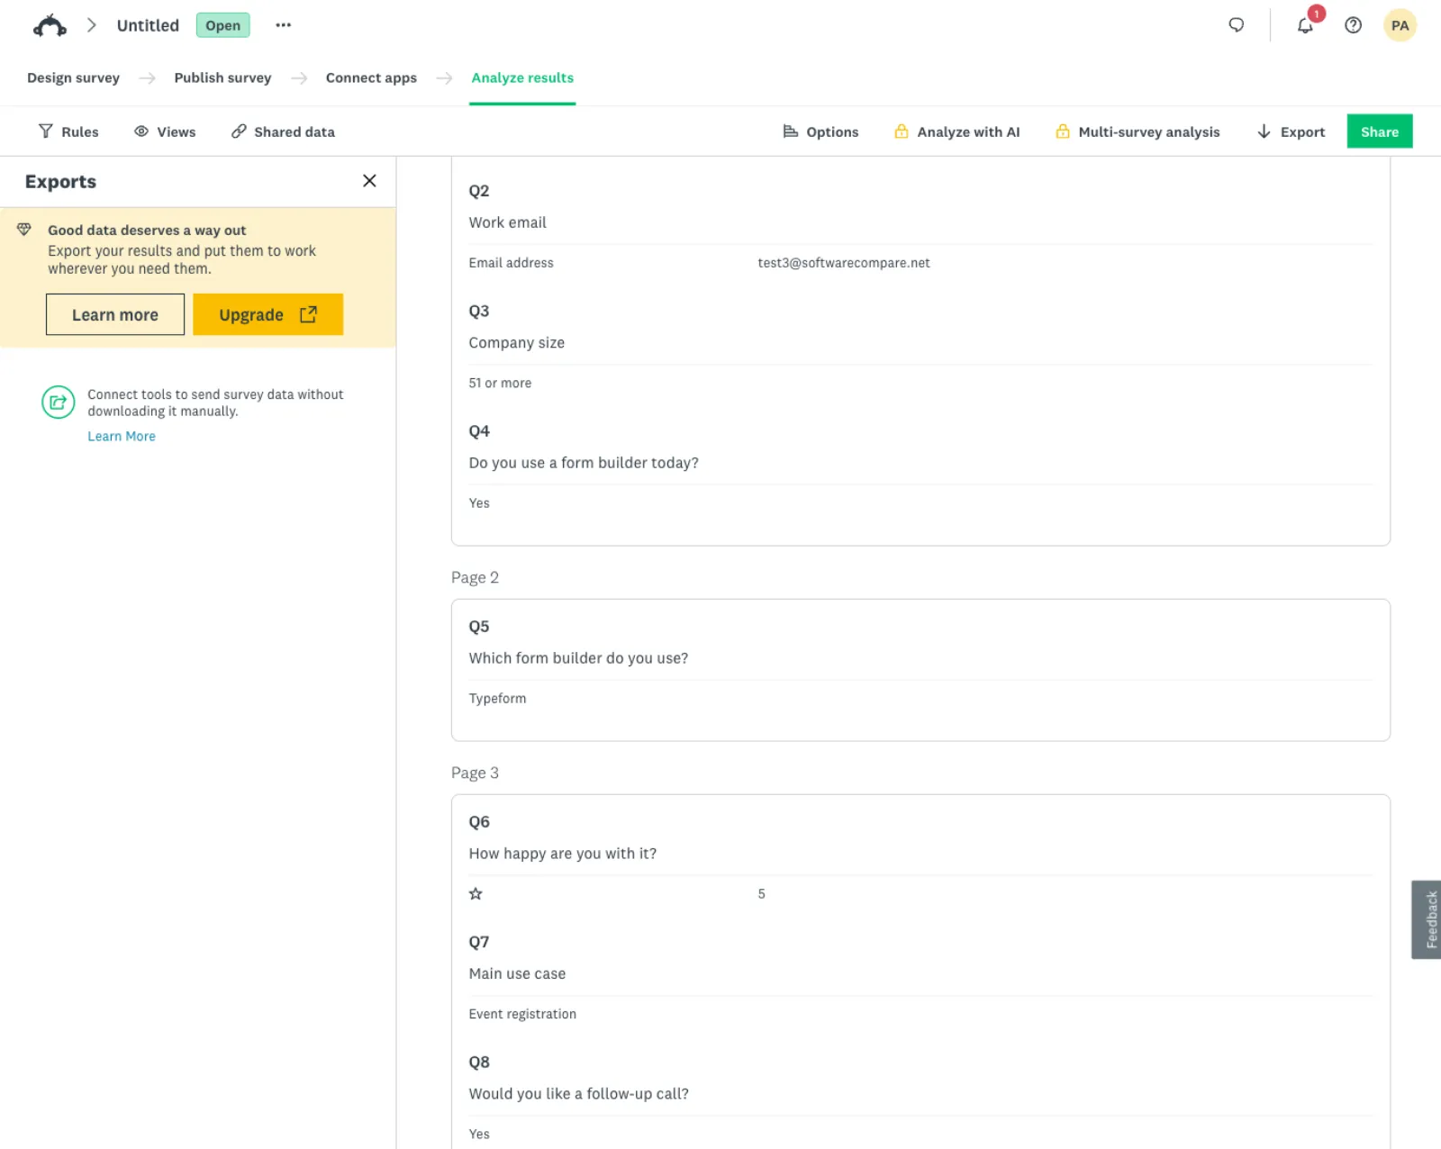Click the Untitled survey title
The width and height of the screenshot is (1441, 1149).
148,25
